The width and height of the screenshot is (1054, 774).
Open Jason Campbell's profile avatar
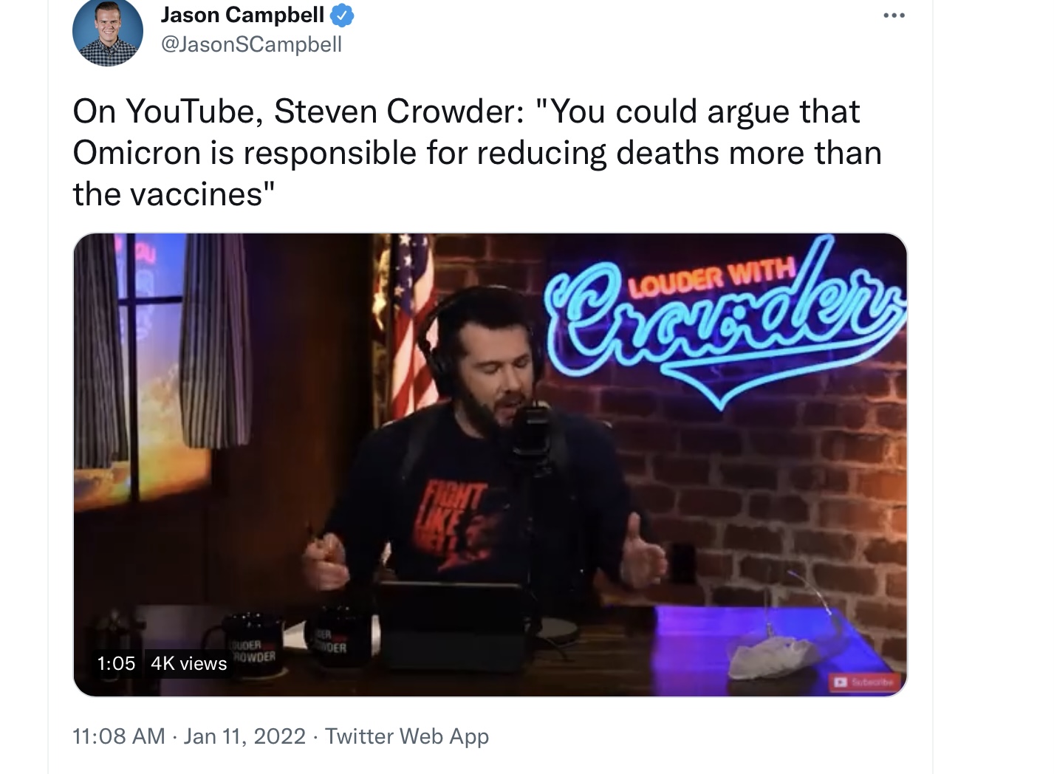pyautogui.click(x=108, y=31)
